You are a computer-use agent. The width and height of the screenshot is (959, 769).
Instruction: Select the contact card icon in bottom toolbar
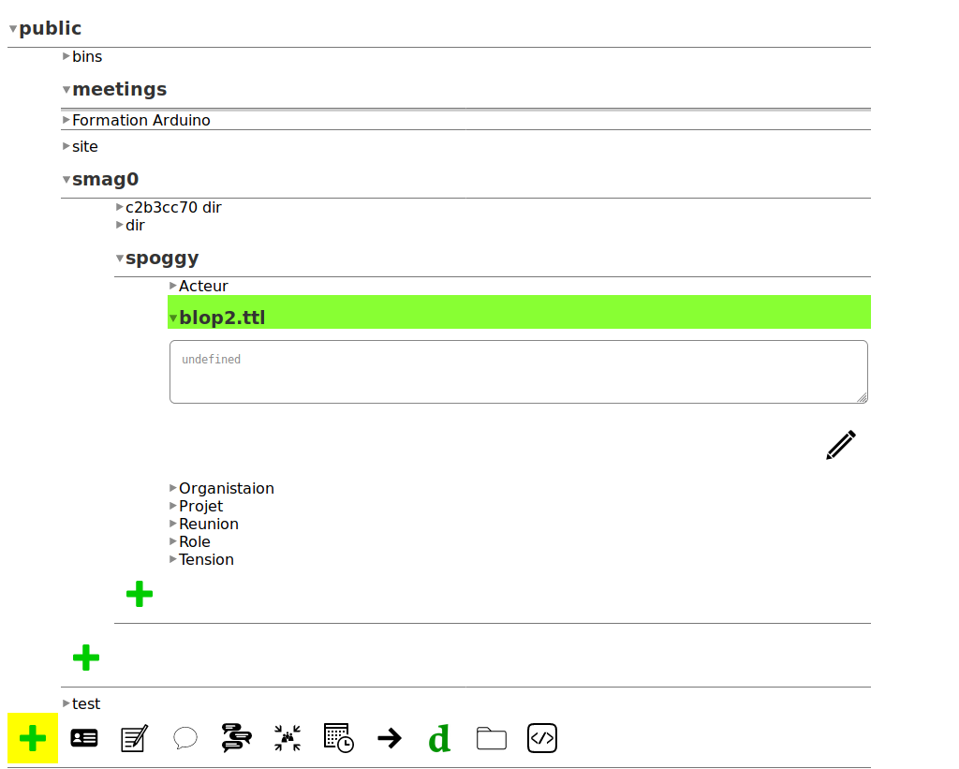click(x=83, y=738)
